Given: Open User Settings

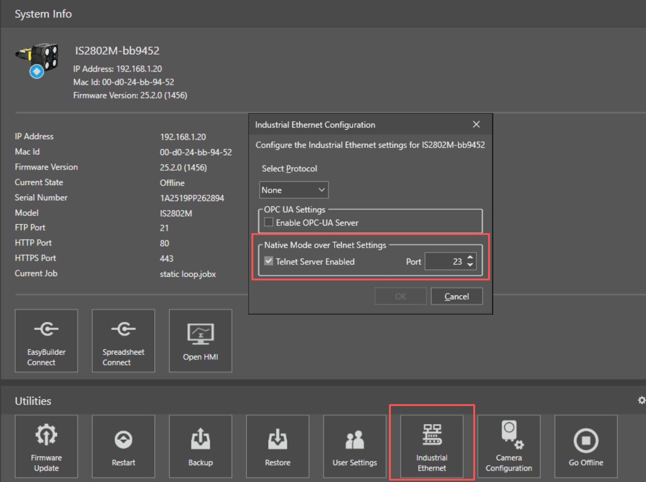Looking at the screenshot, I should [x=354, y=446].
